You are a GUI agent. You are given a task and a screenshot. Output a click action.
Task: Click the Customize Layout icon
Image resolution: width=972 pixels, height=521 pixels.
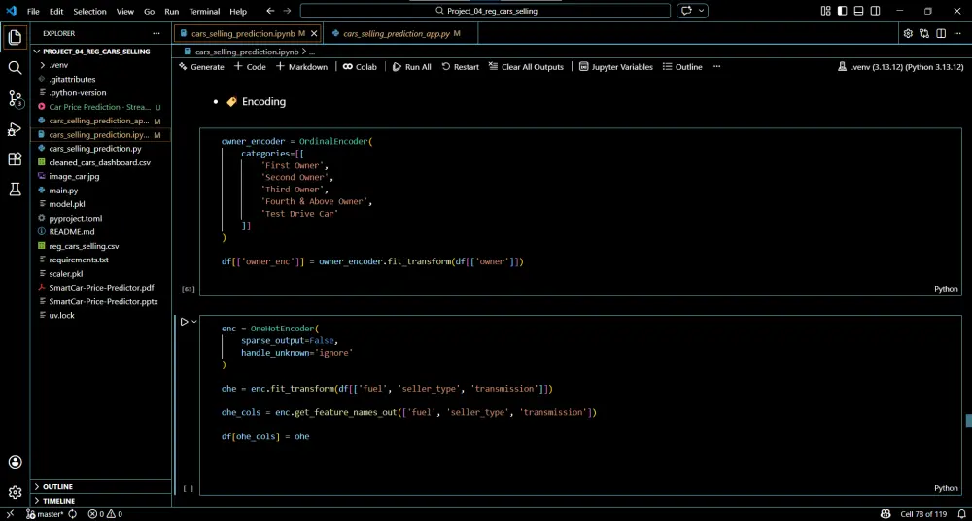[825, 11]
